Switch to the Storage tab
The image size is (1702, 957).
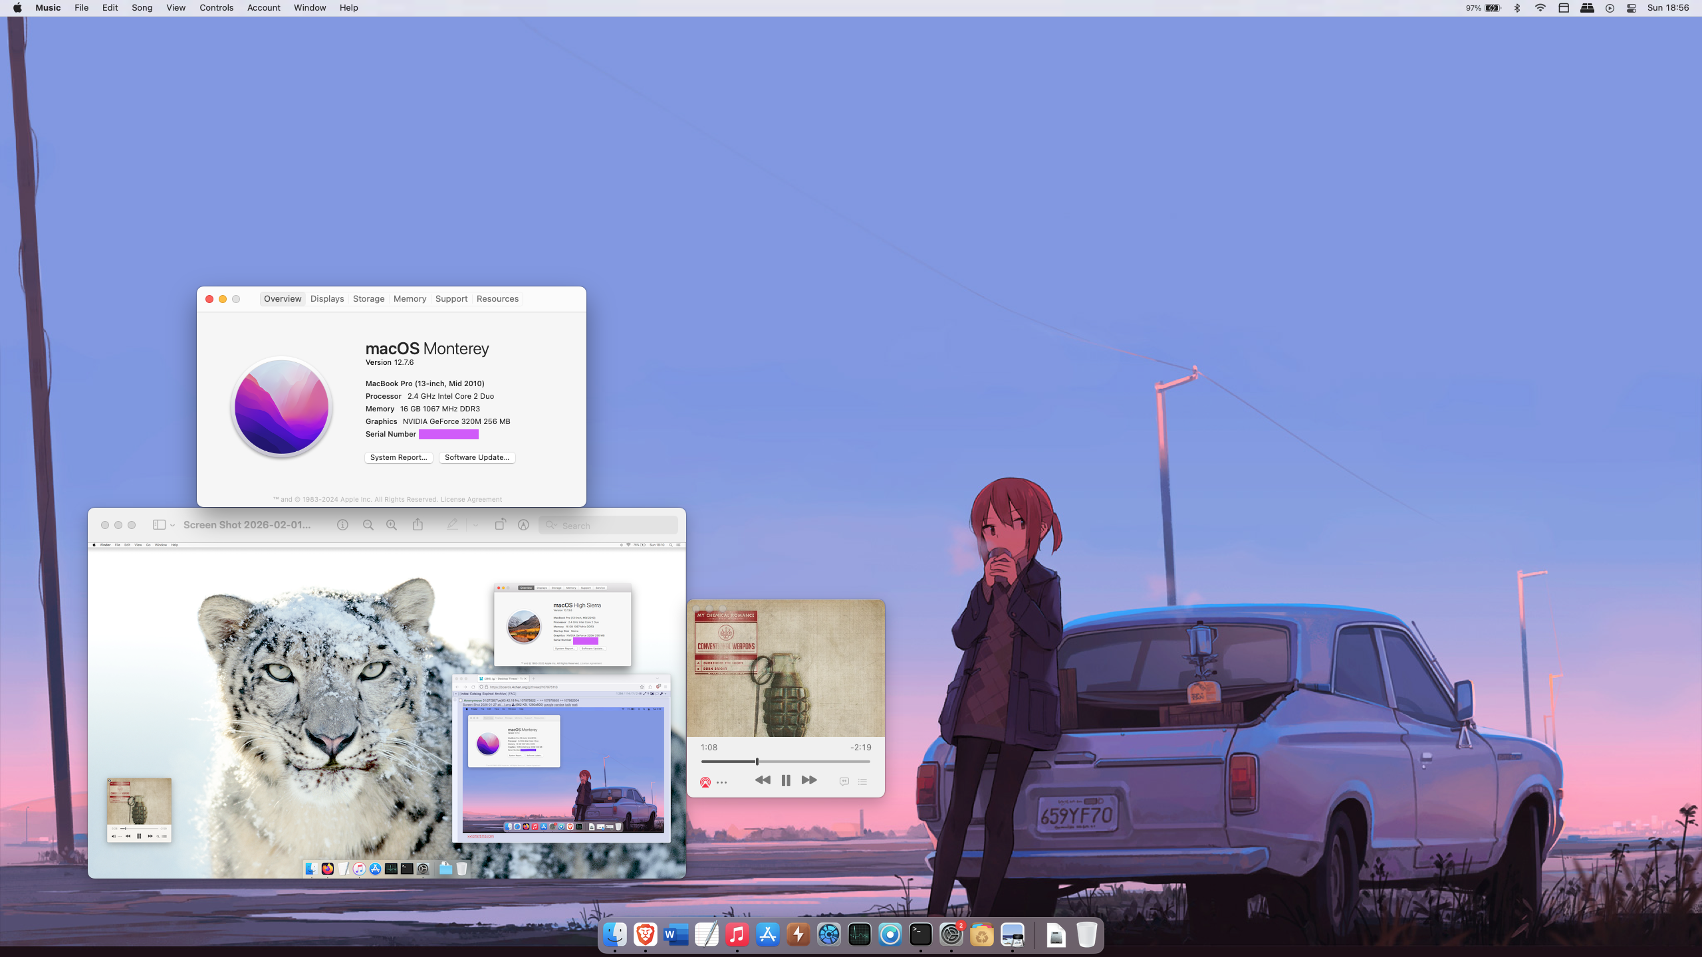tap(368, 299)
